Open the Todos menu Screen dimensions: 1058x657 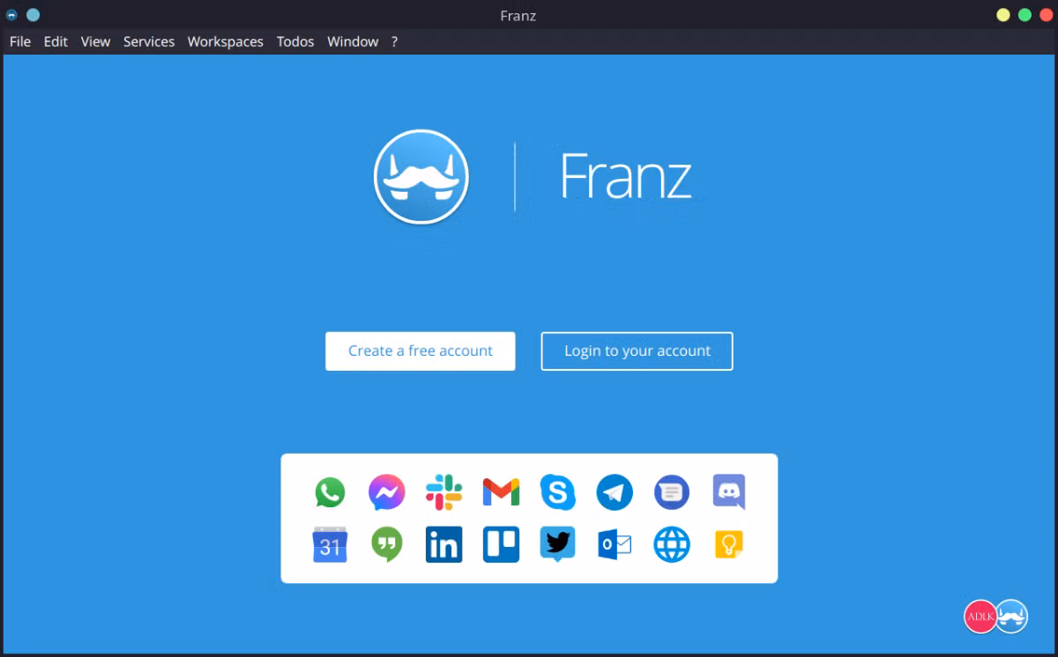click(x=295, y=41)
